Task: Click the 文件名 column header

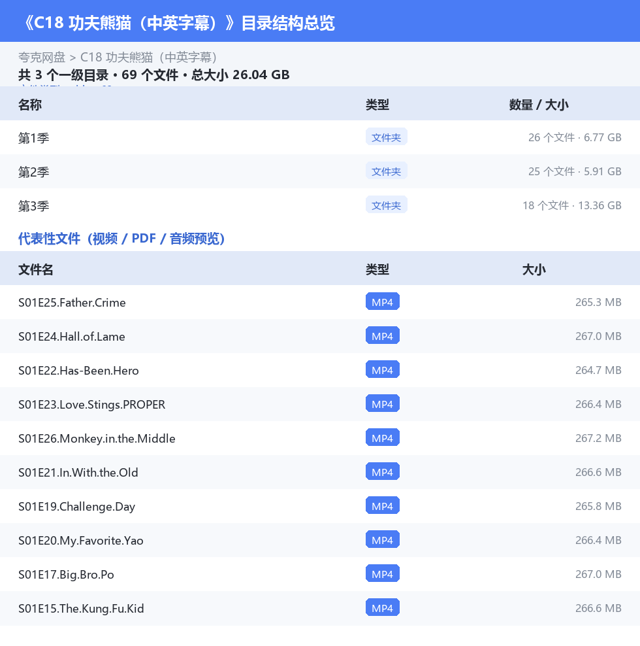Action: tap(35, 269)
